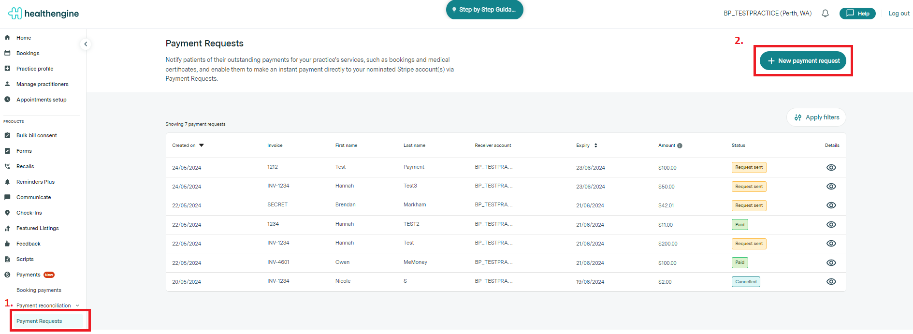
Task: Open Check-Ins in the sidebar
Action: (x=29, y=213)
